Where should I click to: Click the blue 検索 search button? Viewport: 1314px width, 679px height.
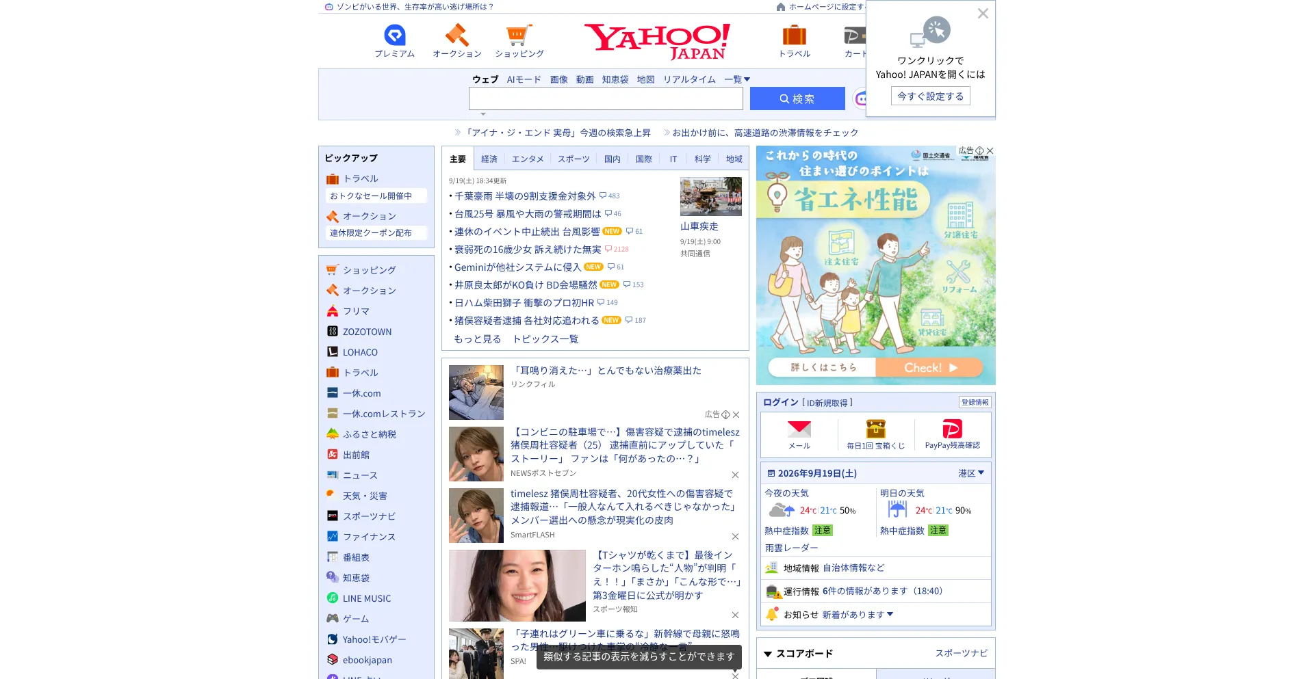point(797,98)
